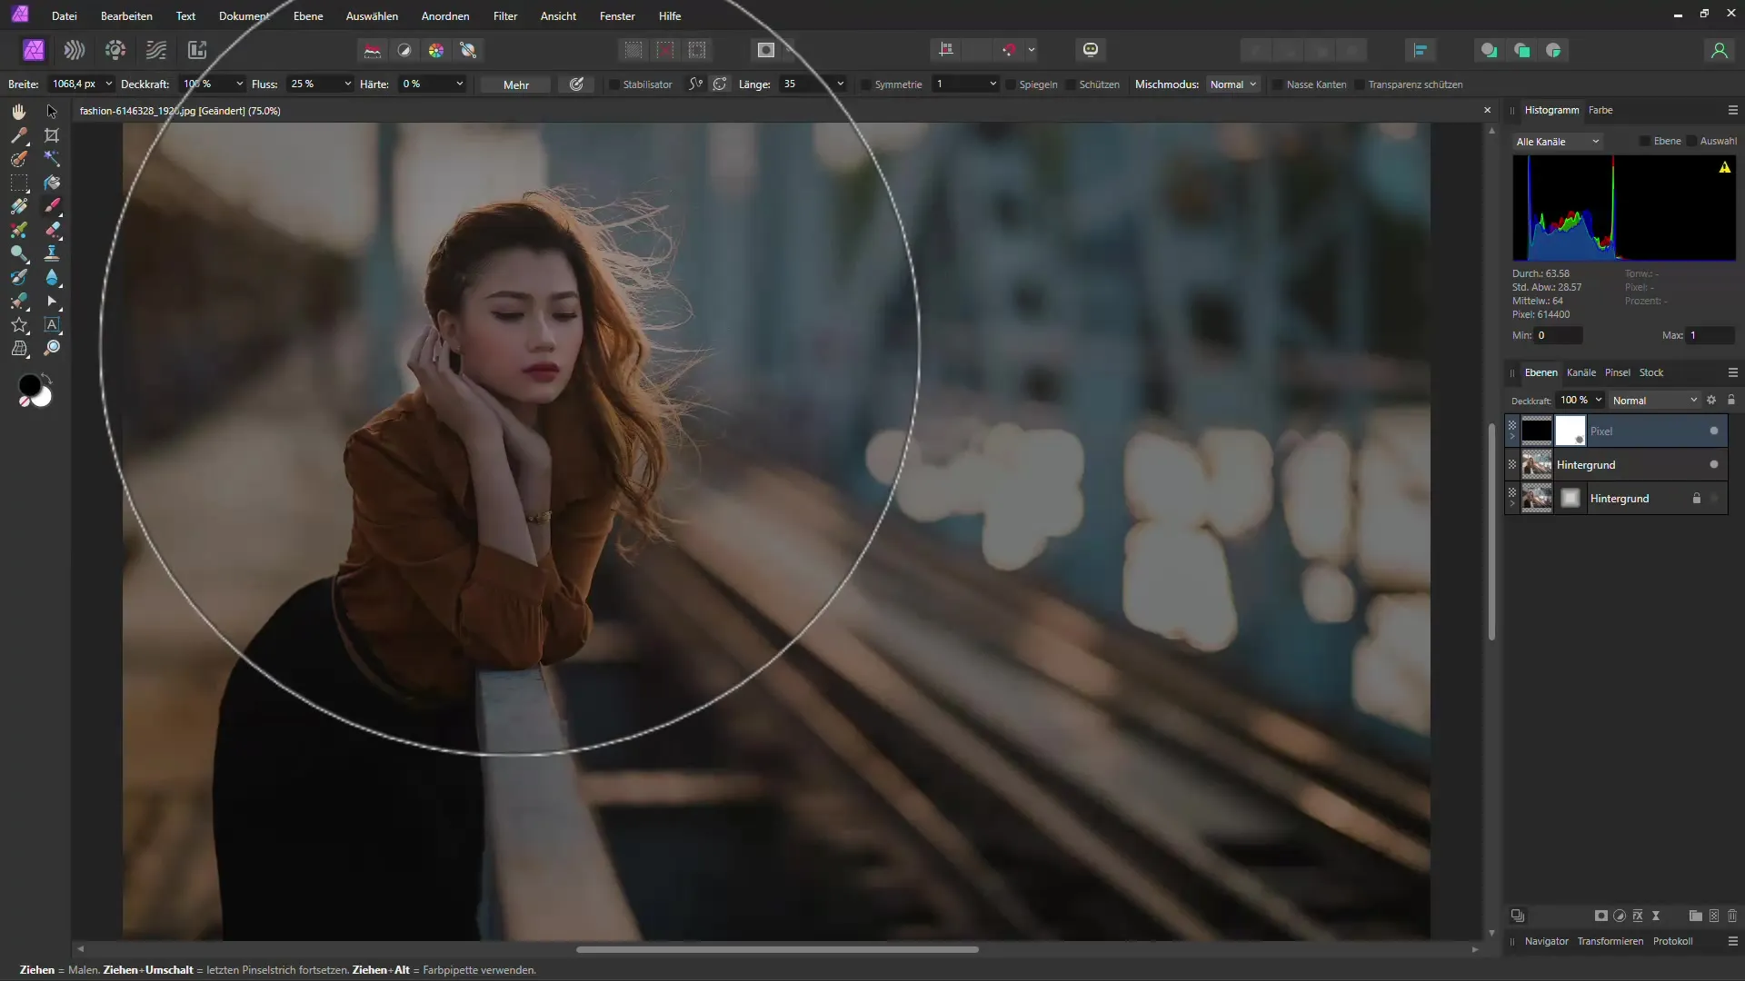The image size is (1745, 981).
Task: Switch to the Kanäle tab
Action: tap(1580, 372)
